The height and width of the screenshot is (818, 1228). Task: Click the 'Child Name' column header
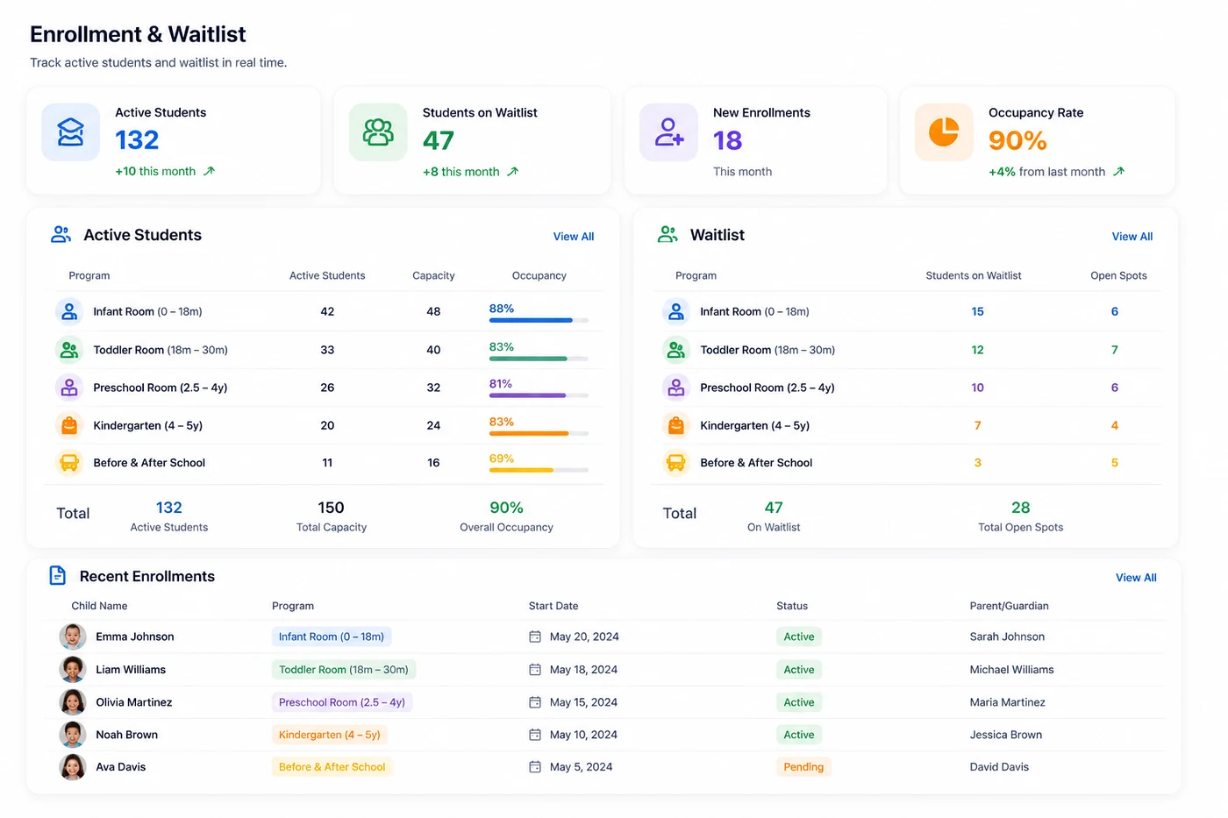[99, 606]
